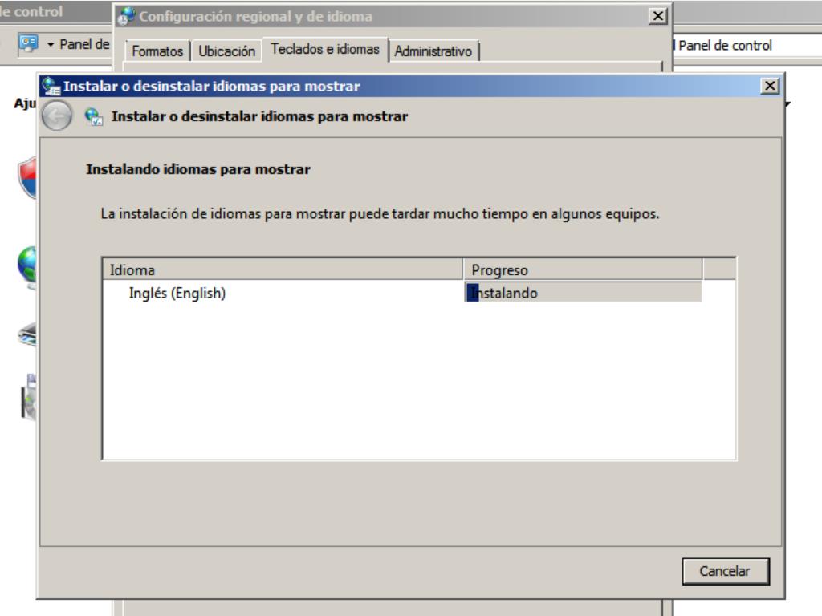Screen dimensions: 822x616
Task: Click the Progreso column header
Action: (x=582, y=270)
